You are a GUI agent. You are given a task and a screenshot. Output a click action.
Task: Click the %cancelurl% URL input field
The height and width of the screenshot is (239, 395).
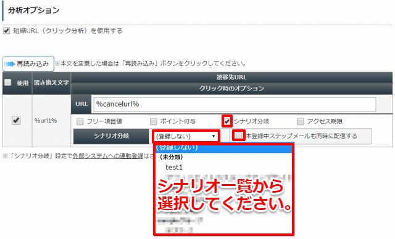[x=235, y=104]
